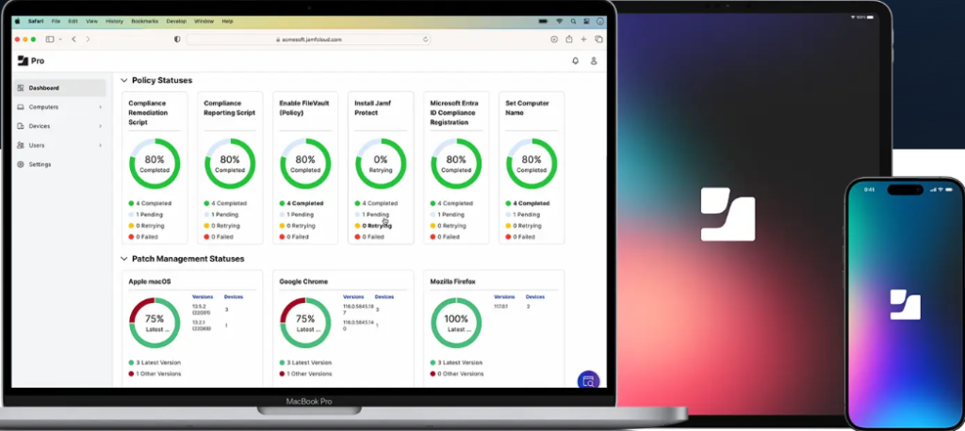
Task: Expand the Computers submenu chevron
Action: coord(100,107)
